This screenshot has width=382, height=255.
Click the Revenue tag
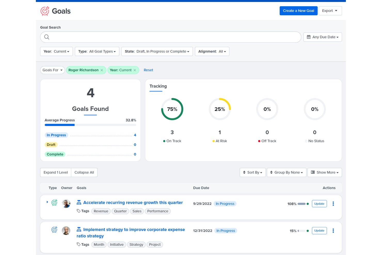(x=101, y=211)
